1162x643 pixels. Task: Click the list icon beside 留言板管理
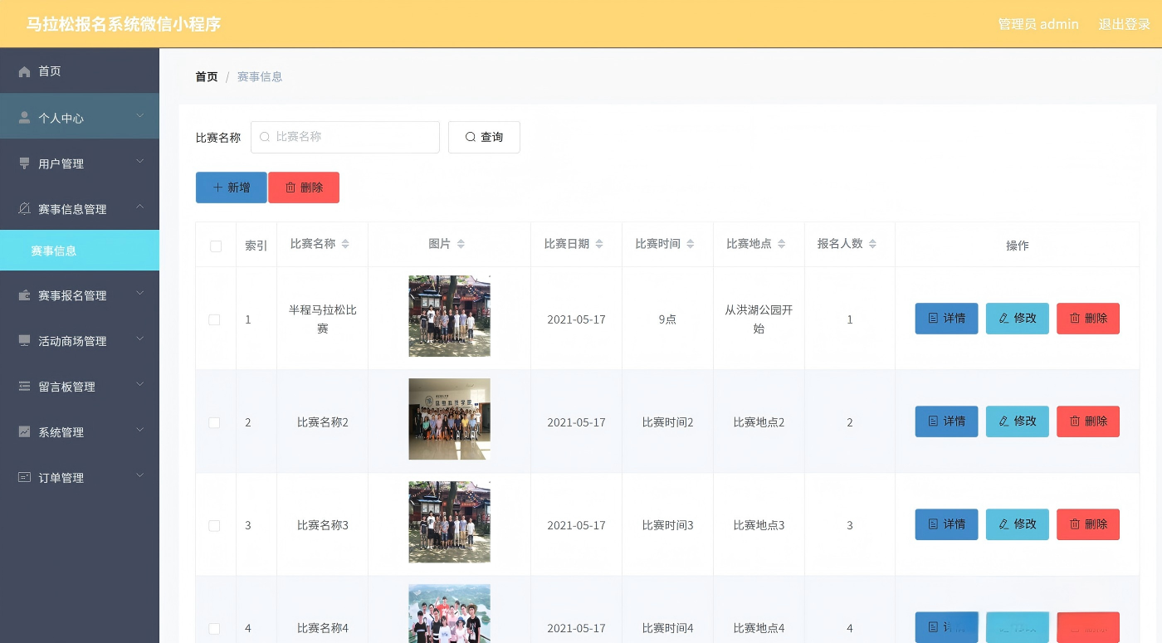pyautogui.click(x=25, y=387)
